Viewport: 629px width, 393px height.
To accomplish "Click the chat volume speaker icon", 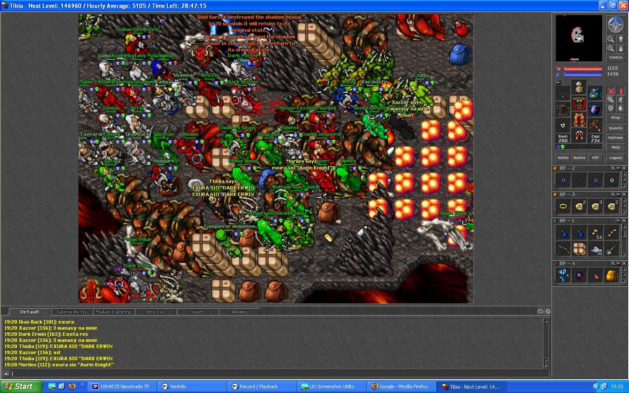I will tap(6, 374).
